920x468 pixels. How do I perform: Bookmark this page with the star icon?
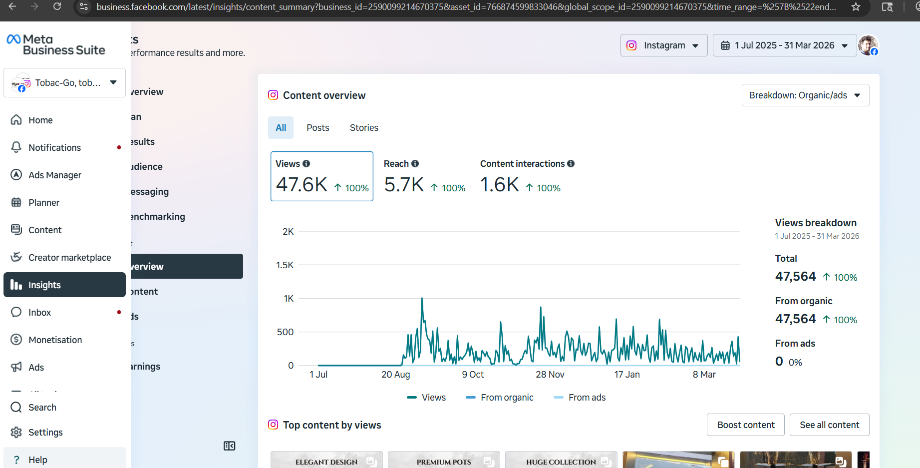856,7
